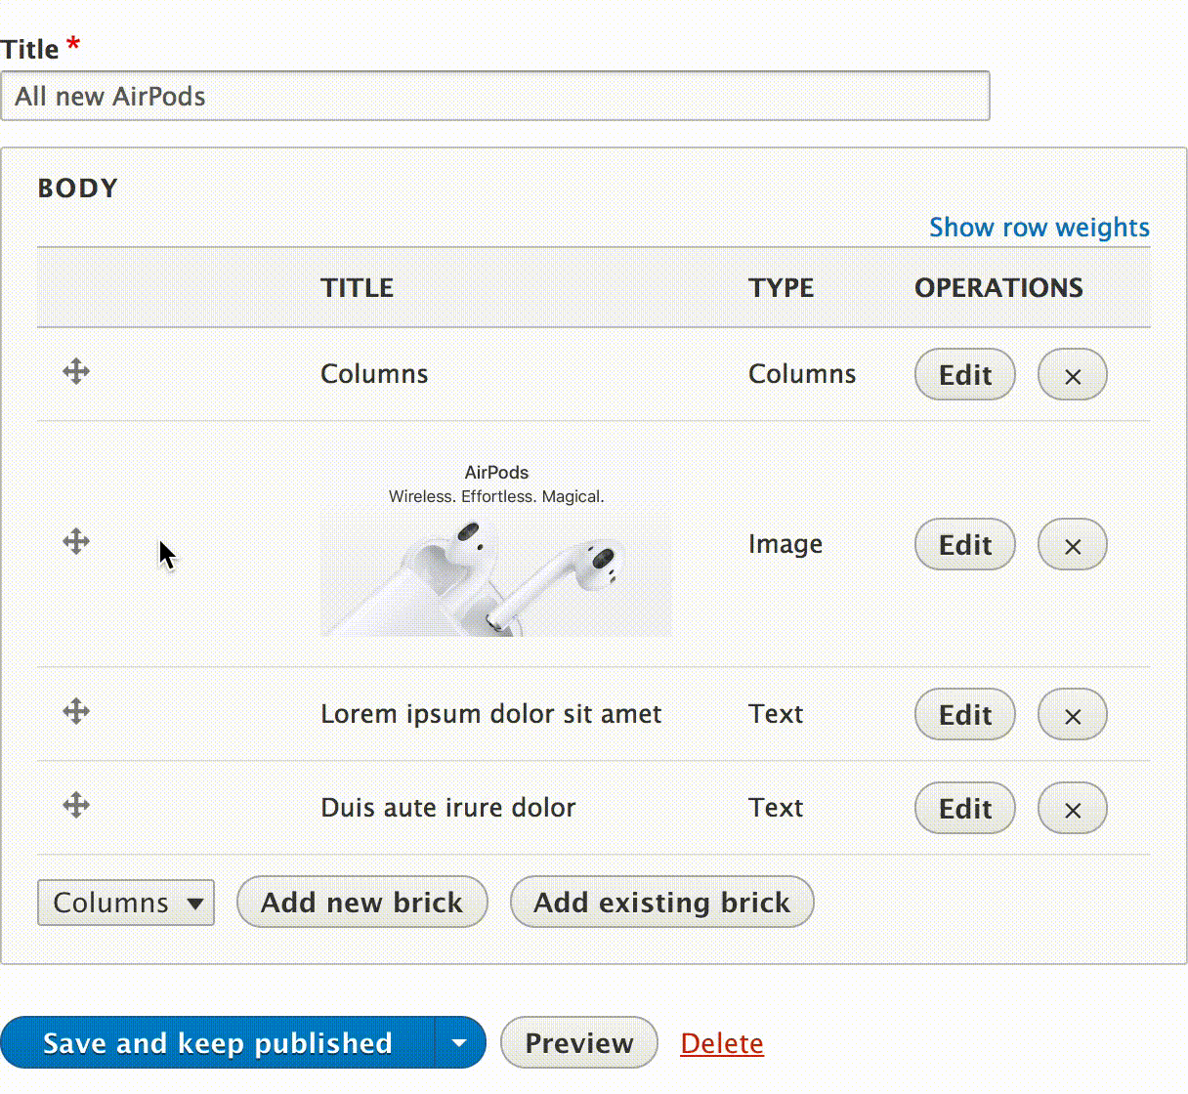Open the Columns brick type dropdown
The image size is (1188, 1094).
[126, 903]
